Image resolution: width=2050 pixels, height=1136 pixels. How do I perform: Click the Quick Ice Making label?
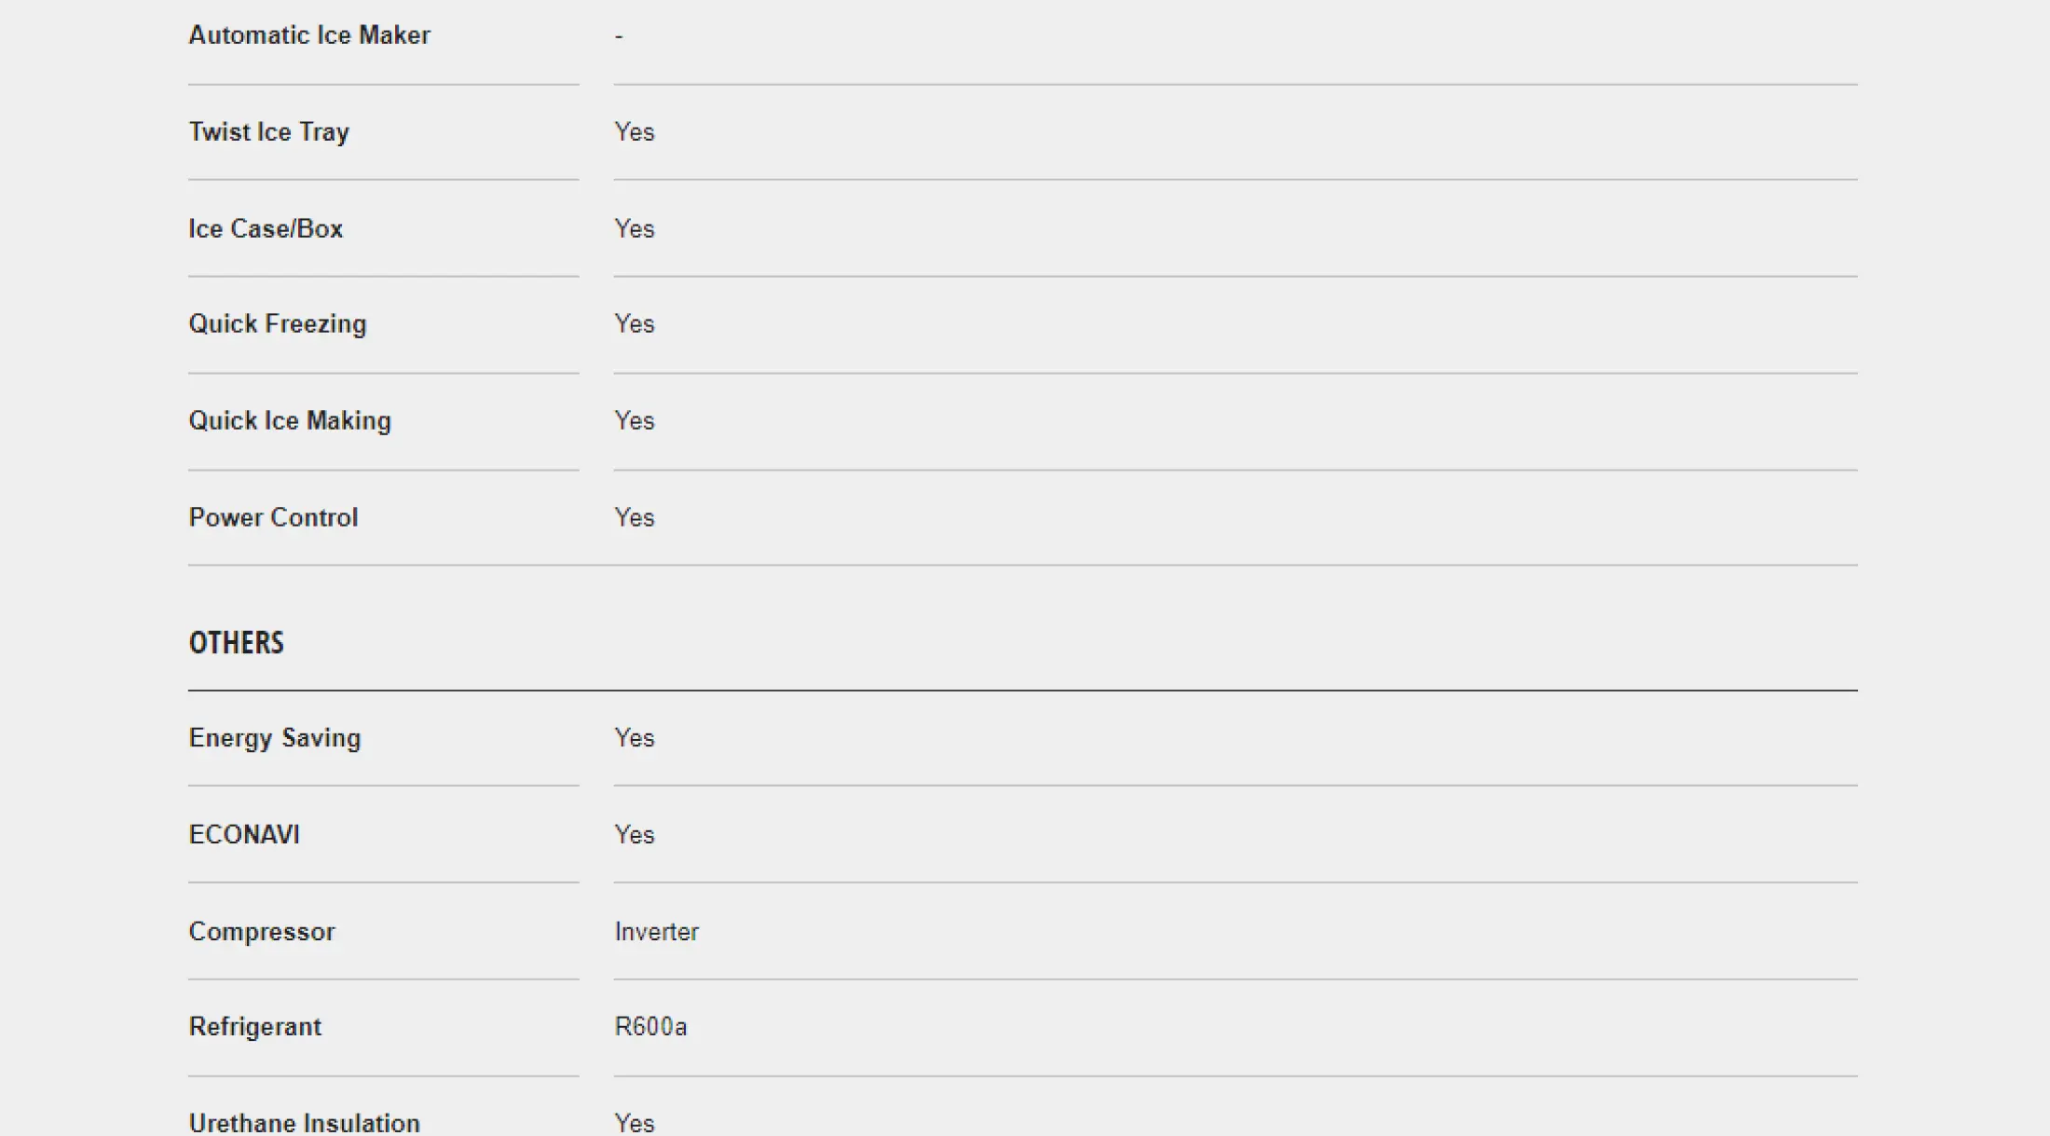click(290, 421)
